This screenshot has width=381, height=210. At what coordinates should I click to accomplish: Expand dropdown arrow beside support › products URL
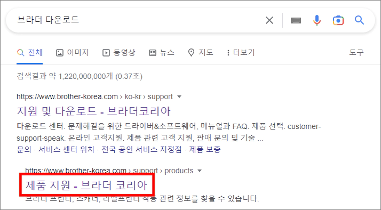click(x=200, y=171)
